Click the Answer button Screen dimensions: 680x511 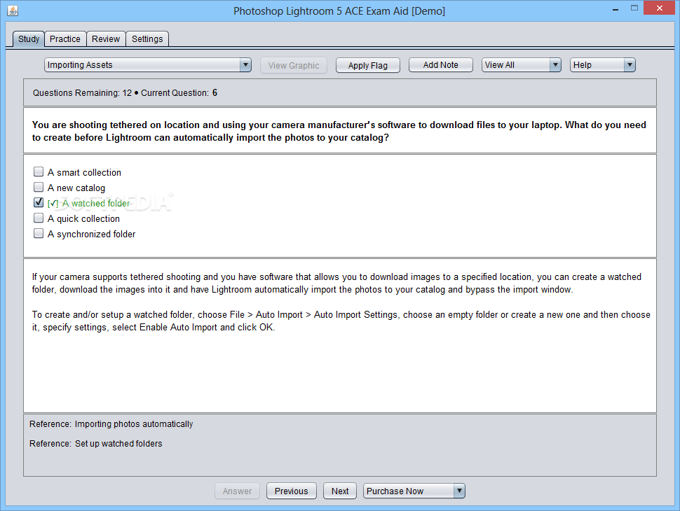point(237,491)
